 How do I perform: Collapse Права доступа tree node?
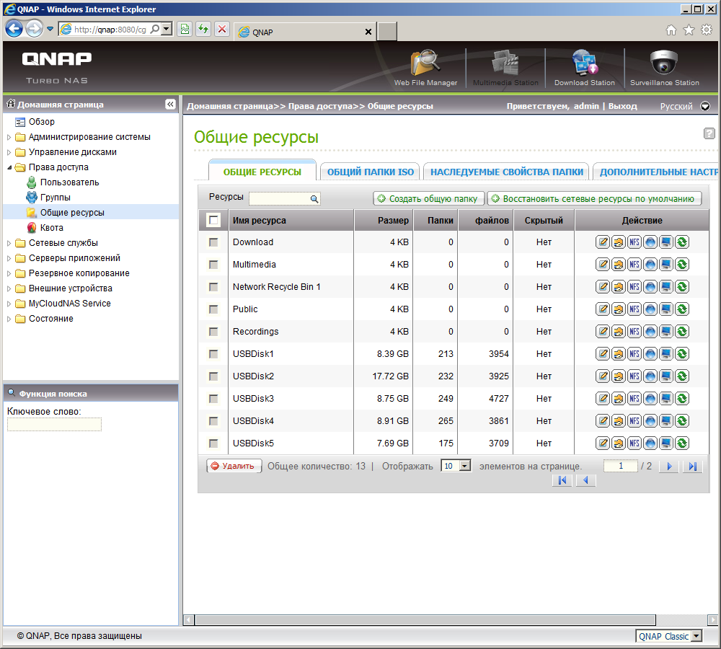point(9,167)
